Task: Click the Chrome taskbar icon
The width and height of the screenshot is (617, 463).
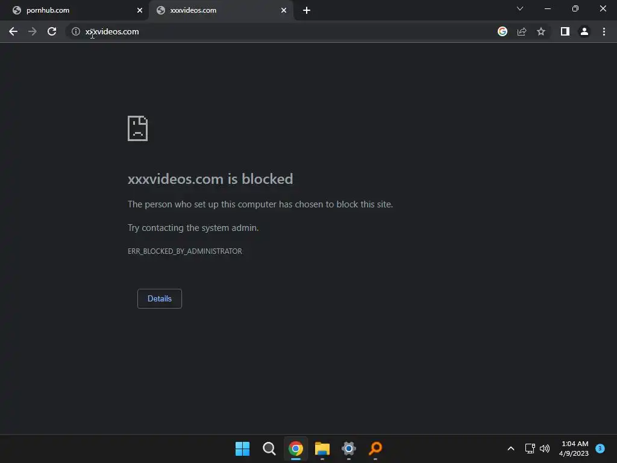Action: [296, 449]
